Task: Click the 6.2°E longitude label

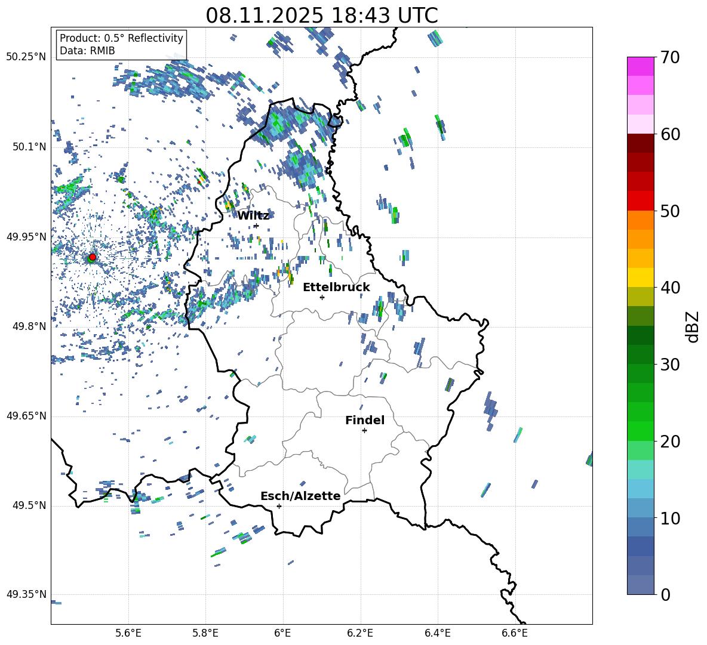Action: [360, 633]
